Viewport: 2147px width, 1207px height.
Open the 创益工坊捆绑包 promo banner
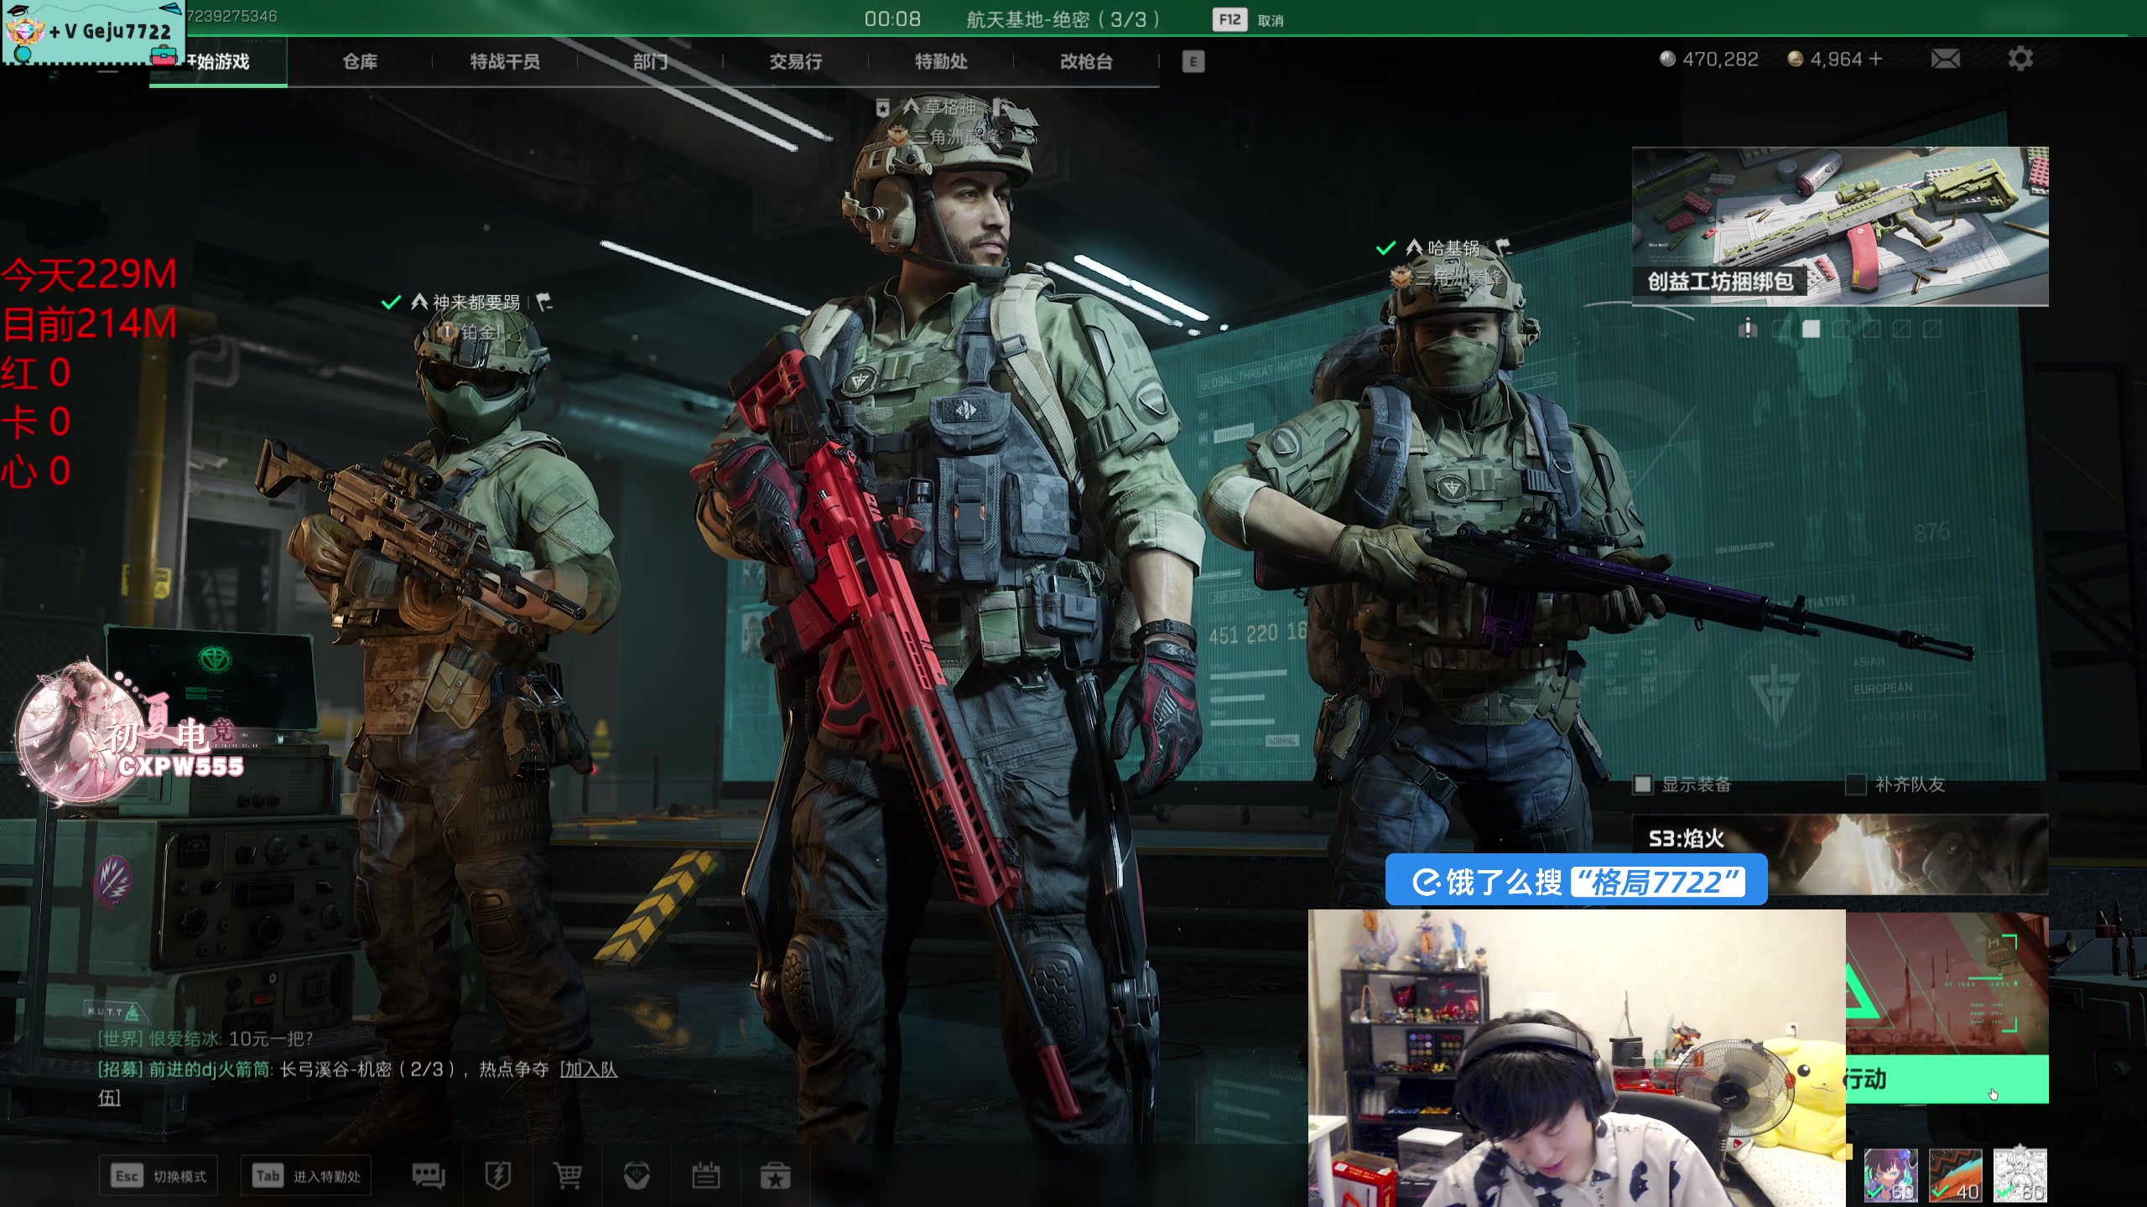pyautogui.click(x=1840, y=226)
